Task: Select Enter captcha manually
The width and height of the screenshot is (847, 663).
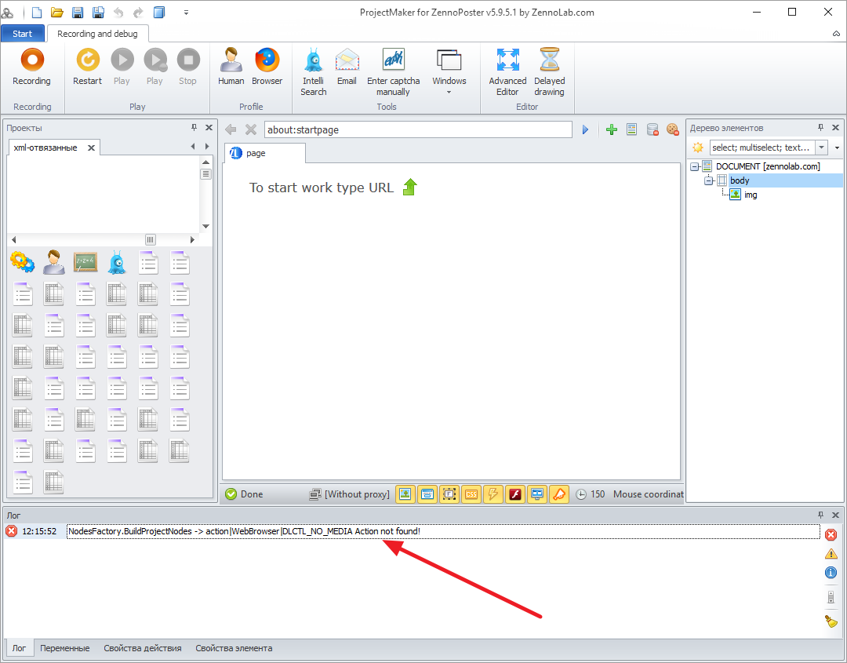Action: point(393,72)
